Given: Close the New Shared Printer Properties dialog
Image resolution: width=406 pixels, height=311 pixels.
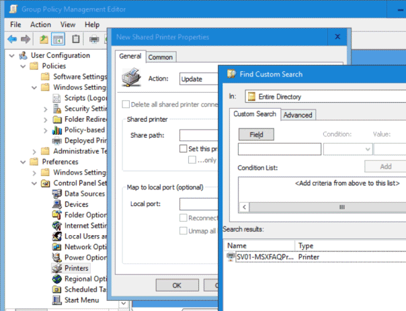Looking at the screenshot, I should 337,37.
